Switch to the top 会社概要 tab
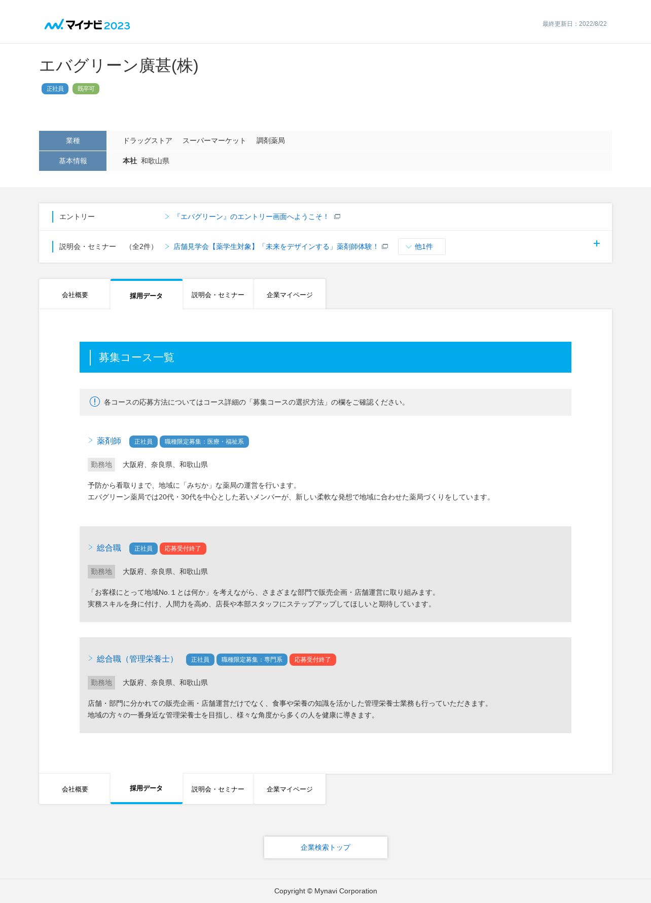Viewport: 651px width, 903px height. pyautogui.click(x=75, y=295)
